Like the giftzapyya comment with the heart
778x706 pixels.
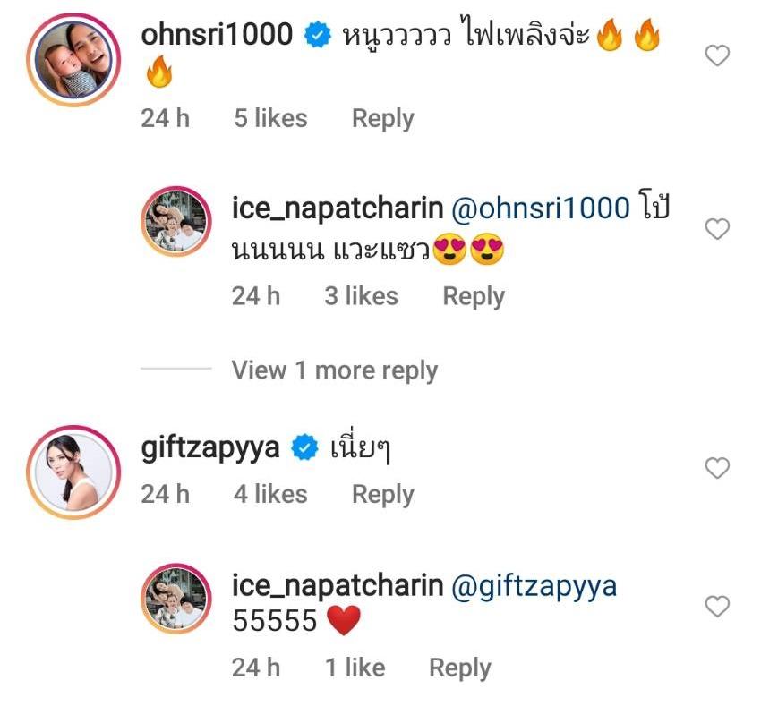coord(717,468)
